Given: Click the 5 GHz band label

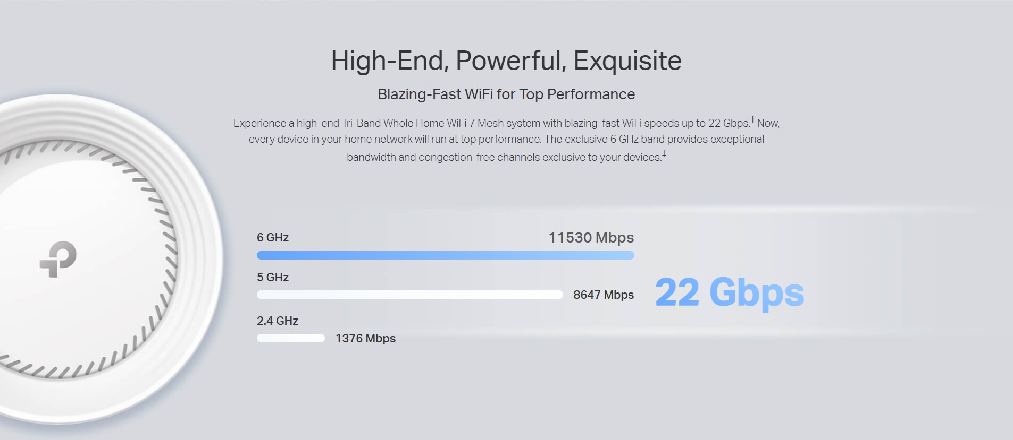Looking at the screenshot, I should (273, 277).
